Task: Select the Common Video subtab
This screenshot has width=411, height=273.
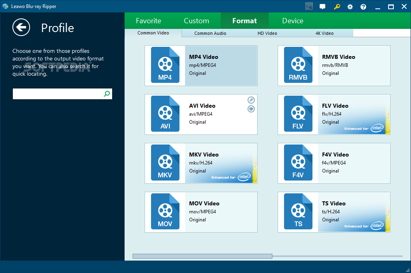Action: [x=153, y=33]
